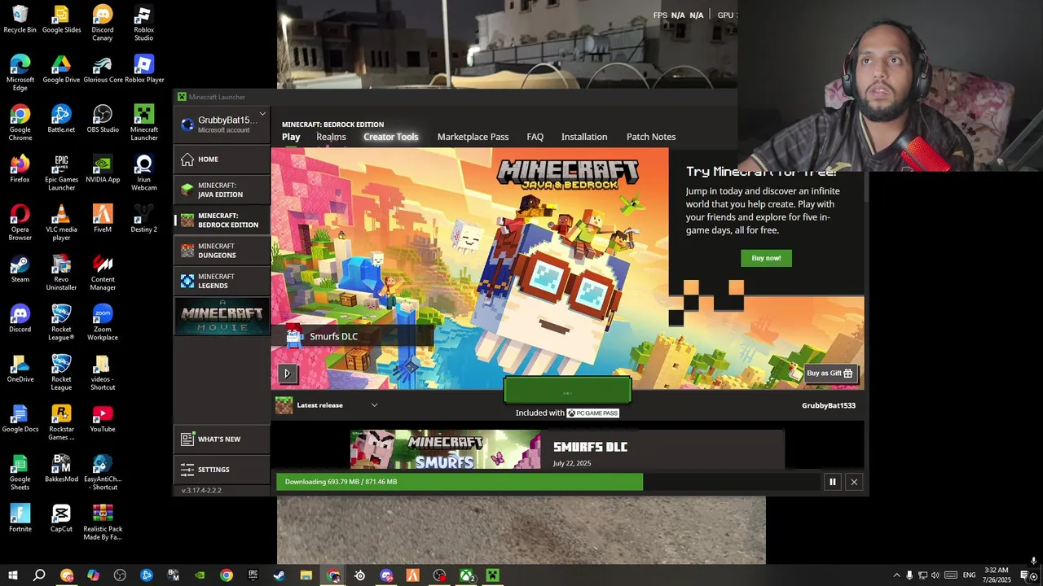Open Discord Canary desktop icon

point(103,23)
